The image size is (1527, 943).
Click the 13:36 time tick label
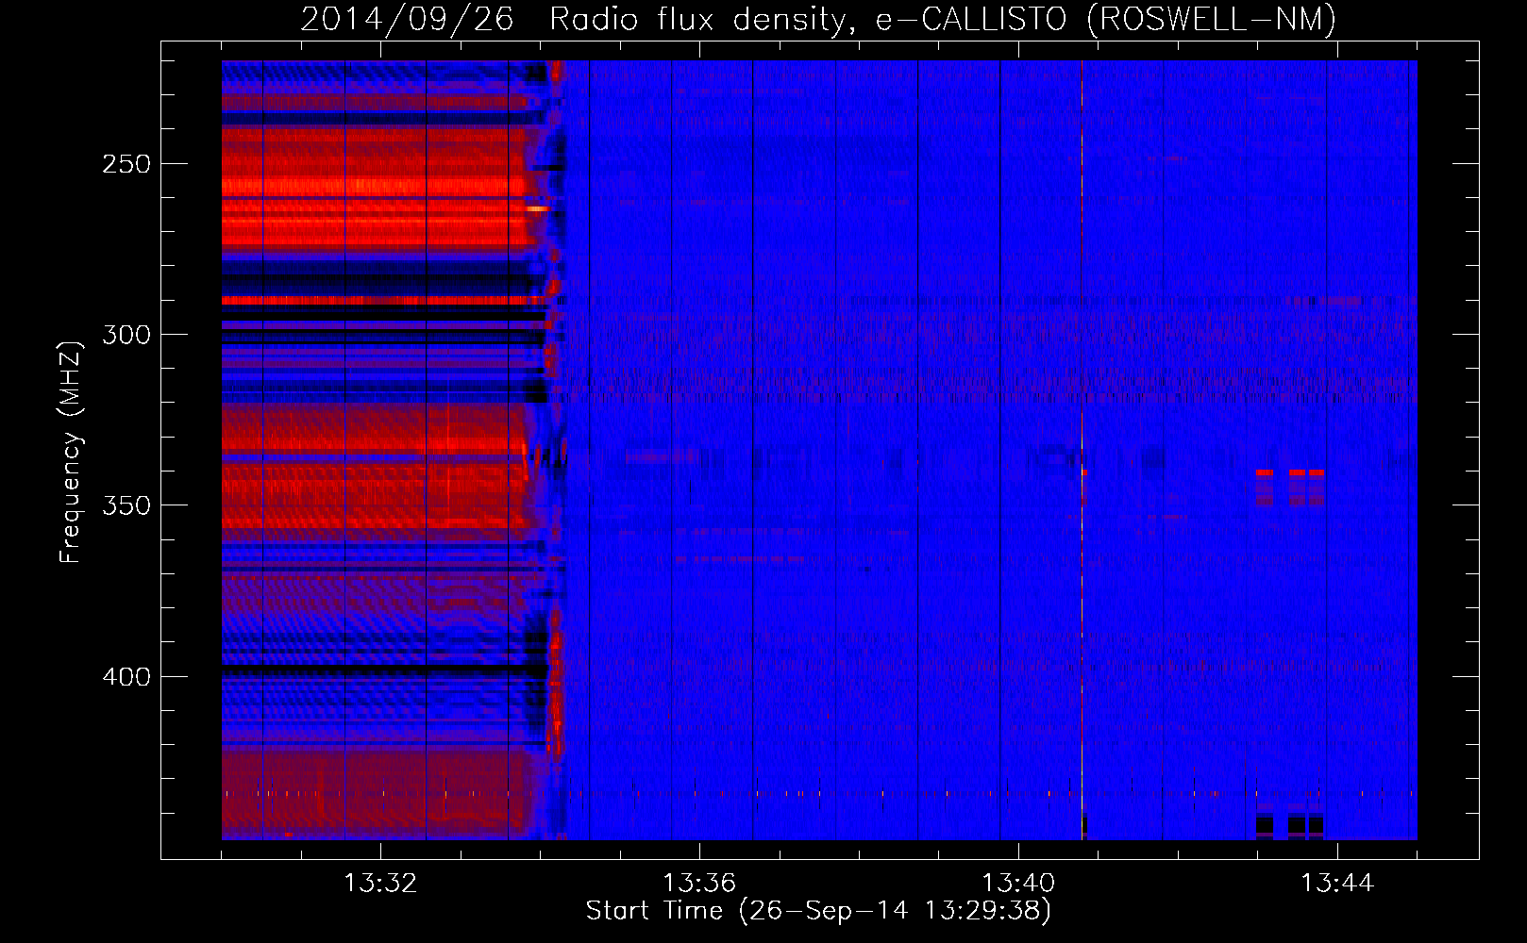(x=699, y=884)
